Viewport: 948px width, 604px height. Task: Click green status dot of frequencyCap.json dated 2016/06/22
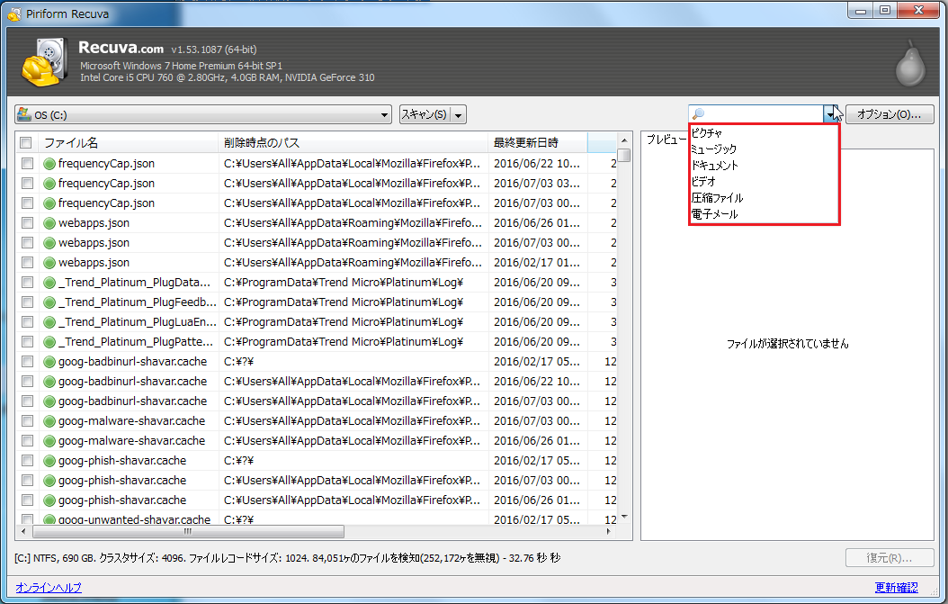point(49,164)
